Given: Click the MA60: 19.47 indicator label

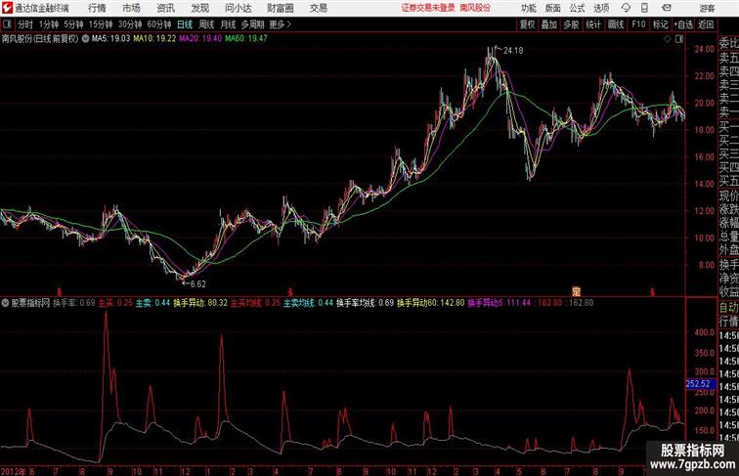Looking at the screenshot, I should [x=246, y=39].
